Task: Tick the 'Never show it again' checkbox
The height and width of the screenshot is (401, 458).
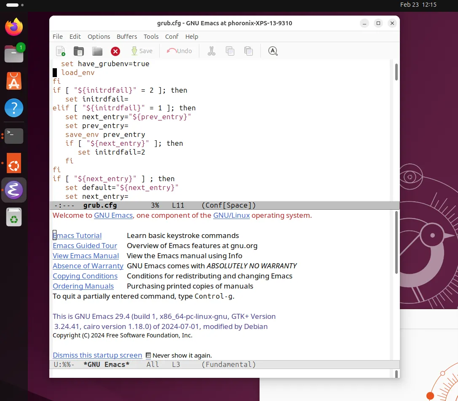Action: click(x=148, y=356)
